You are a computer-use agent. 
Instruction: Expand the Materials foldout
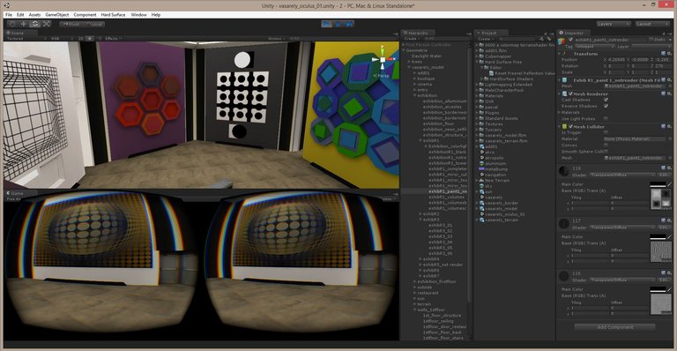coord(559,112)
